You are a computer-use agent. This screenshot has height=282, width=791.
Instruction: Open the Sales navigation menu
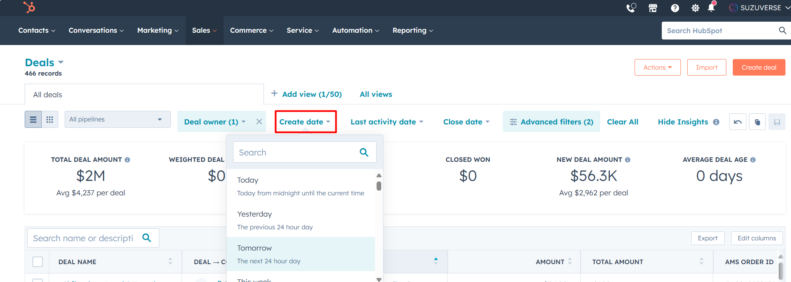pos(204,31)
